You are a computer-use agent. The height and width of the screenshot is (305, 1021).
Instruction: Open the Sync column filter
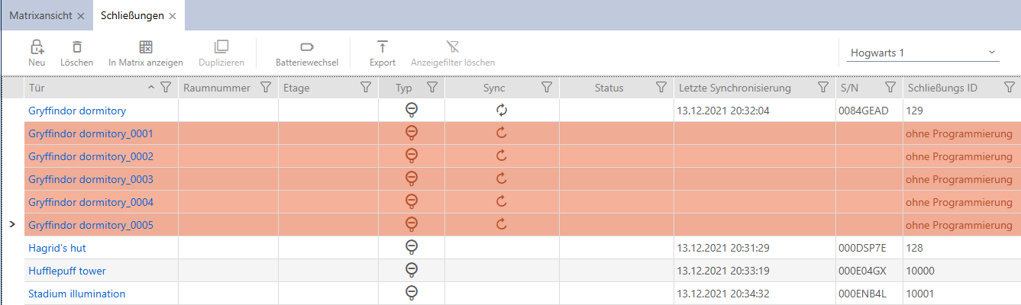[x=547, y=88]
